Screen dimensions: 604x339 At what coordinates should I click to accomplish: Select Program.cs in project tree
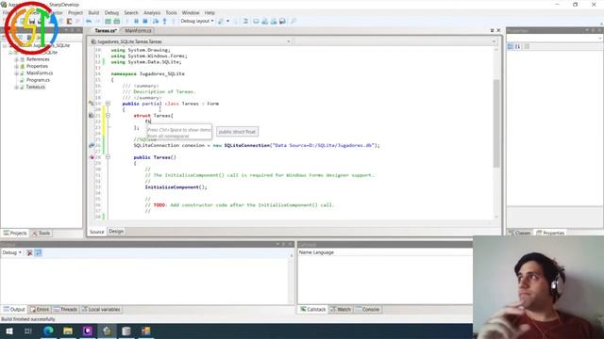coord(38,80)
